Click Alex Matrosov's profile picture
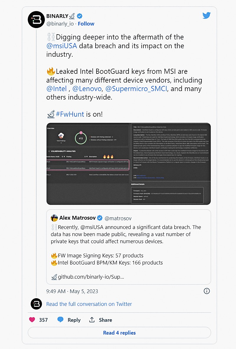The image size is (236, 349). pos(54,218)
